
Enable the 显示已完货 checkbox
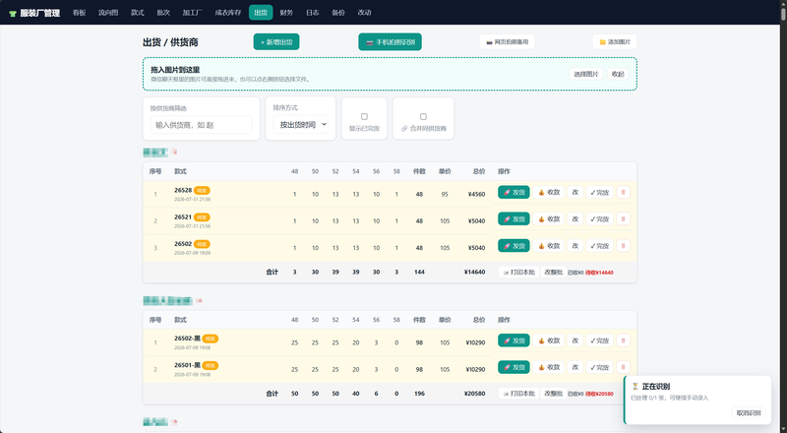pos(364,116)
